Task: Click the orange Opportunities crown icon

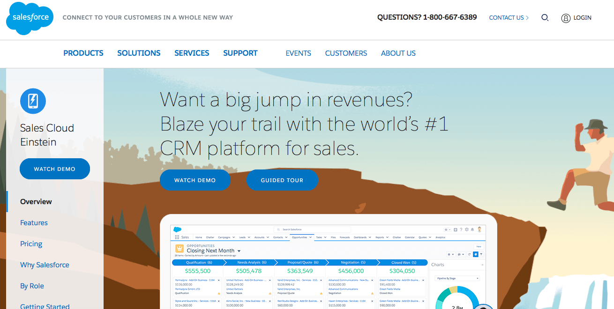Action: pyautogui.click(x=179, y=249)
